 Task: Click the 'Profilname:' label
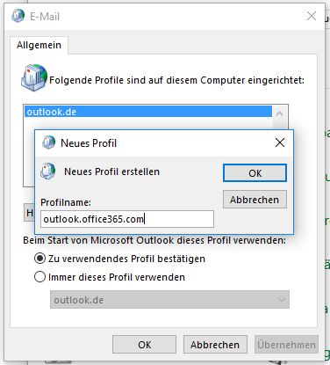tap(66, 202)
